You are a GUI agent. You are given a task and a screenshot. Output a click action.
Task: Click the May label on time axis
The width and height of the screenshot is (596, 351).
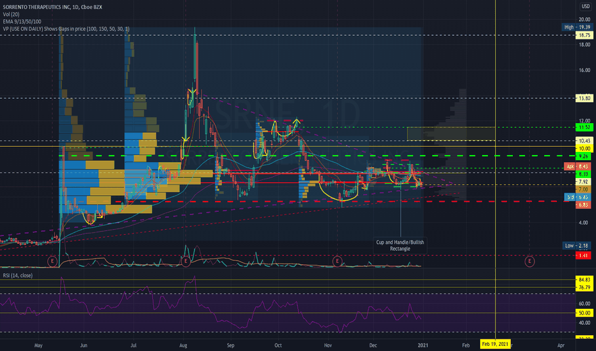[38, 345]
